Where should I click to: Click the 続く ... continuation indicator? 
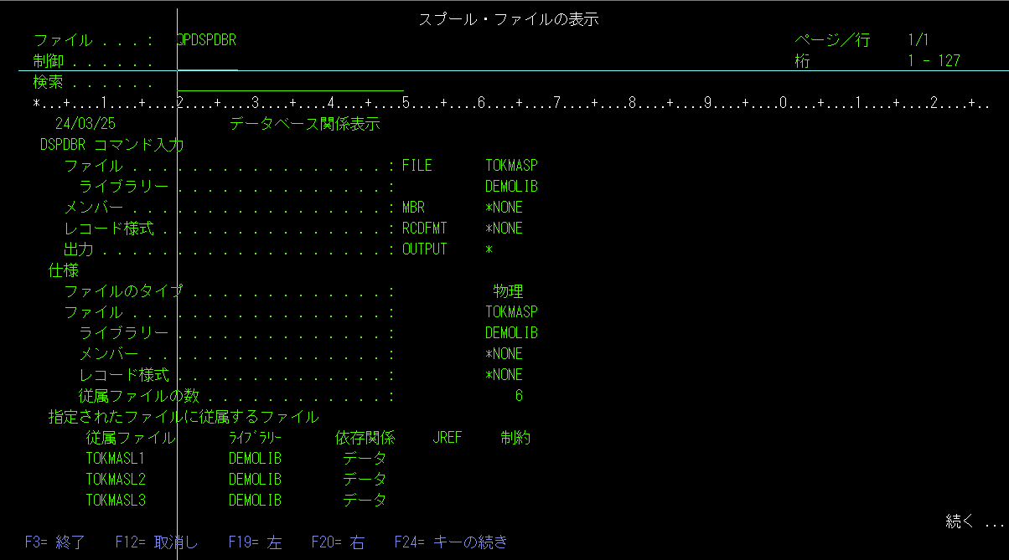975,521
